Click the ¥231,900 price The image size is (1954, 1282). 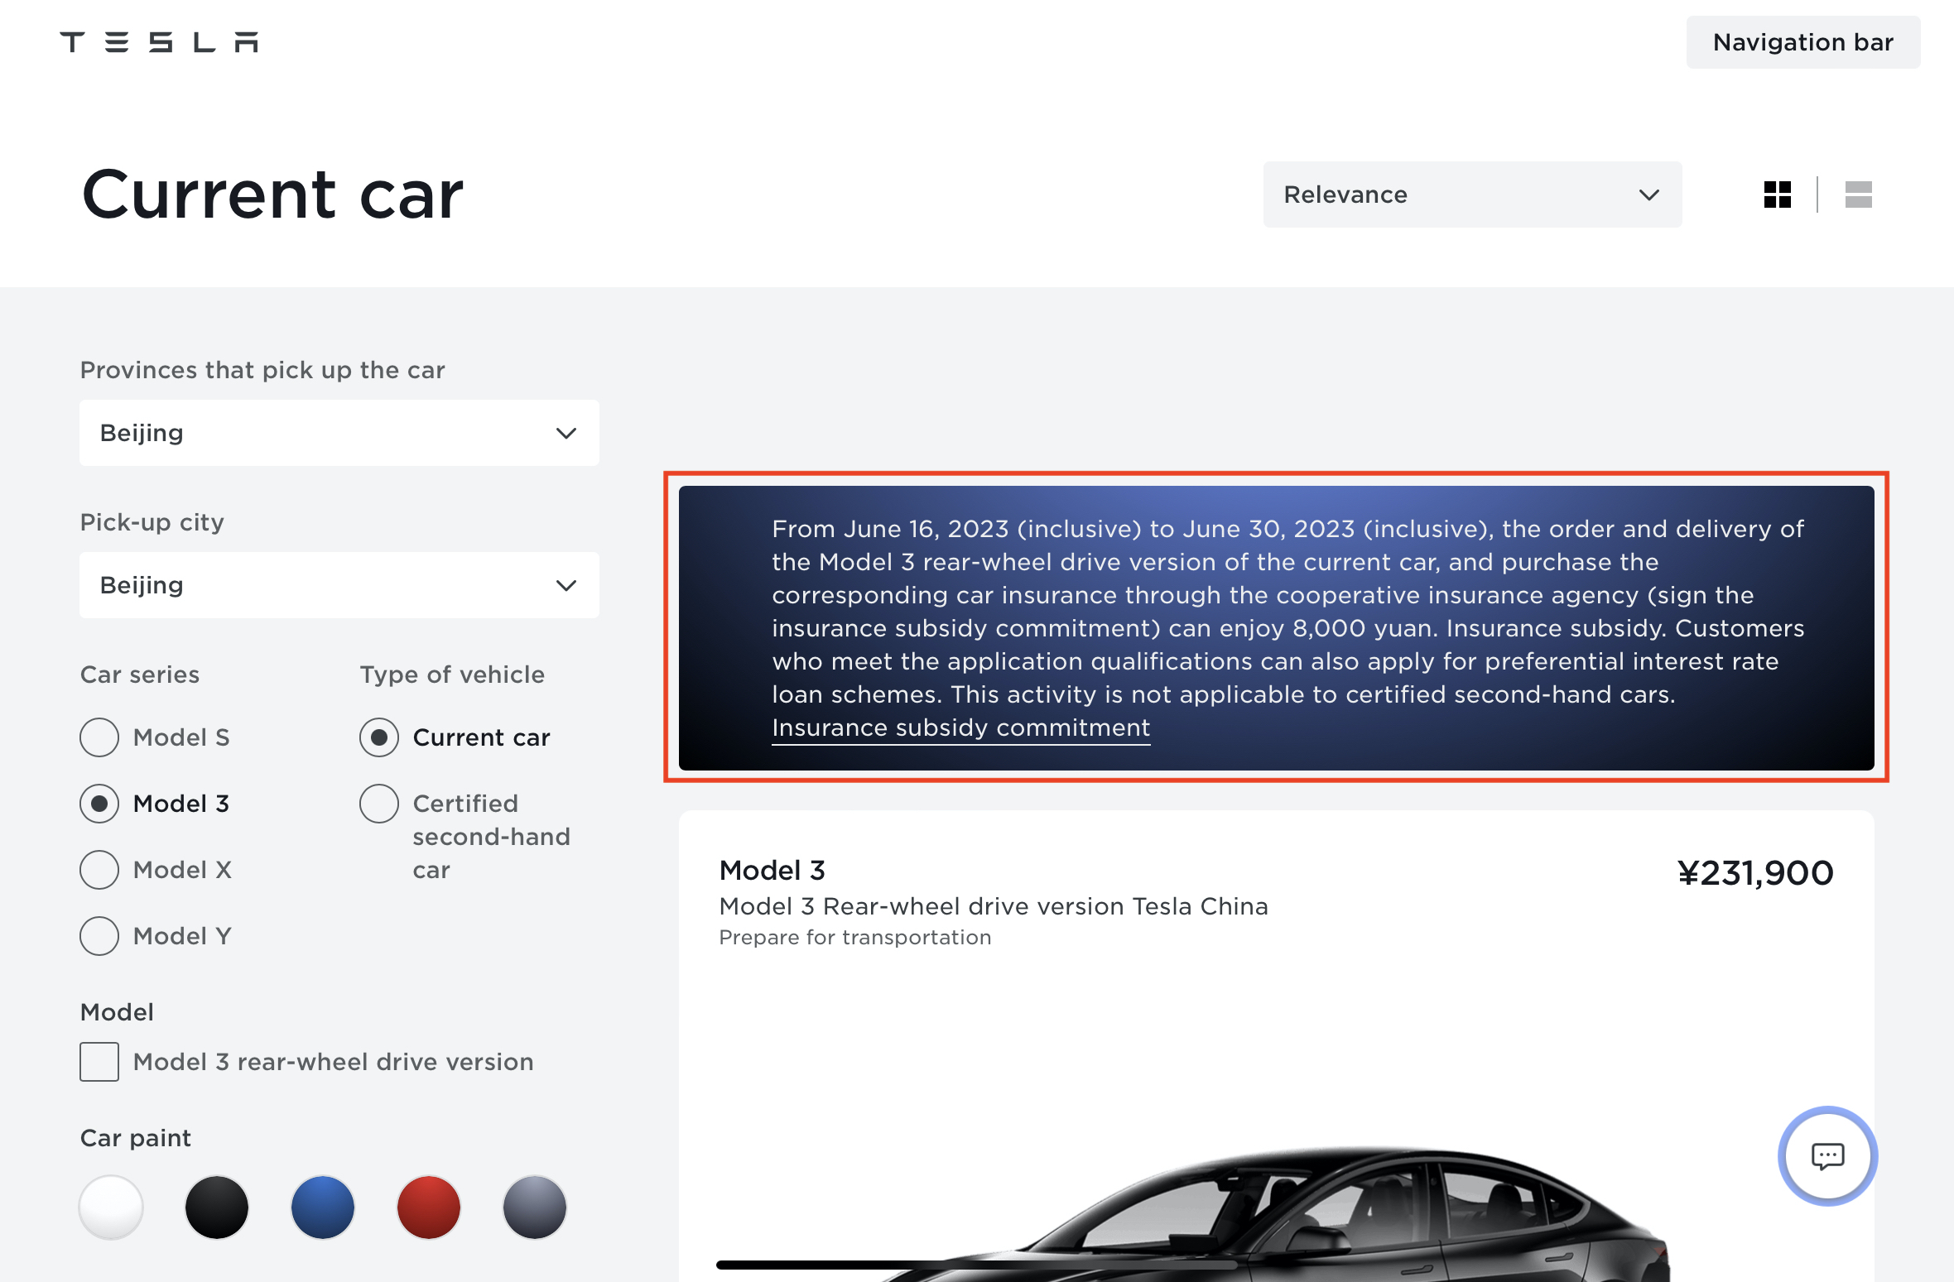pyautogui.click(x=1755, y=873)
